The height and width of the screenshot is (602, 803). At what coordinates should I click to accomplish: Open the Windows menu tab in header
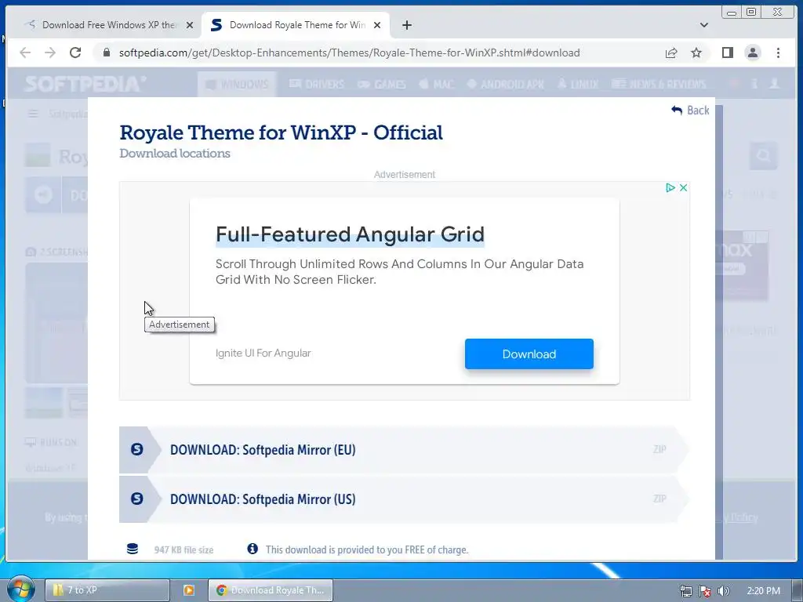click(x=237, y=84)
